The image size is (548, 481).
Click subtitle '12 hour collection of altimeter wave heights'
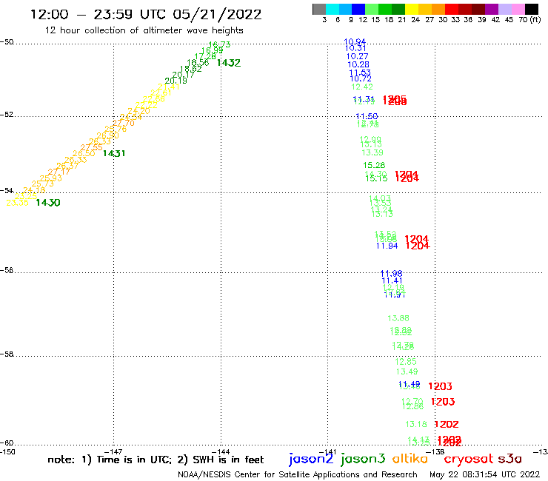click(144, 30)
